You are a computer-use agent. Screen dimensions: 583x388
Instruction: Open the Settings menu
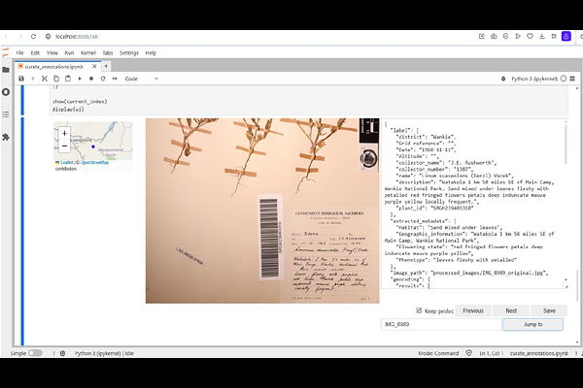129,52
